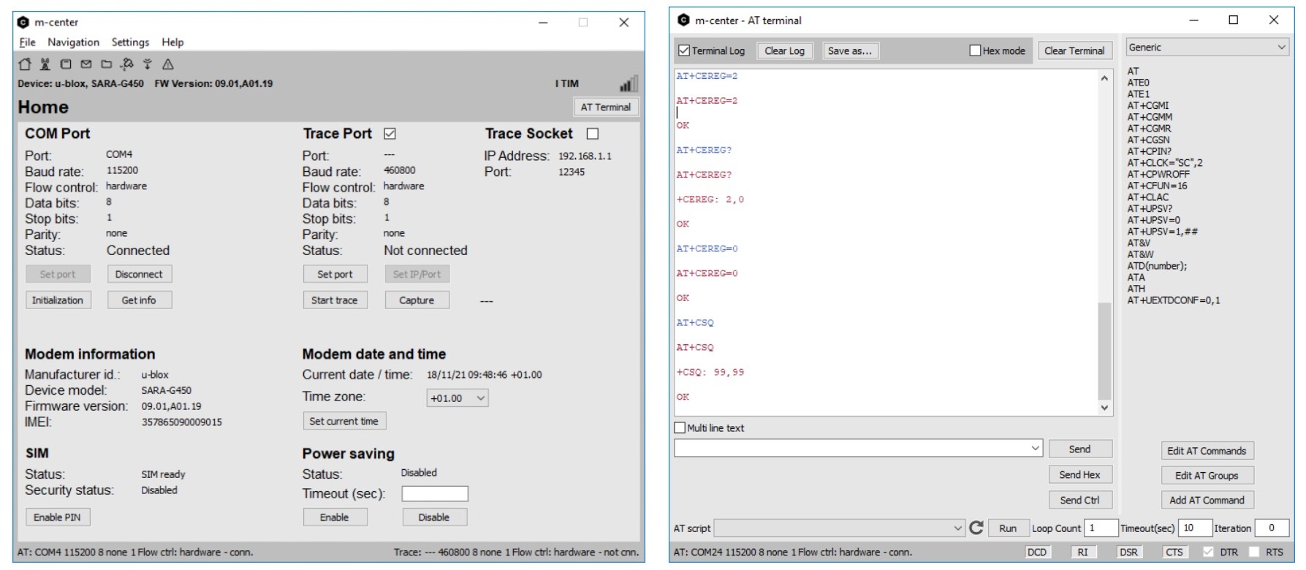
Task: Click the Timeout(sec) field showing 10
Action: point(1194,528)
